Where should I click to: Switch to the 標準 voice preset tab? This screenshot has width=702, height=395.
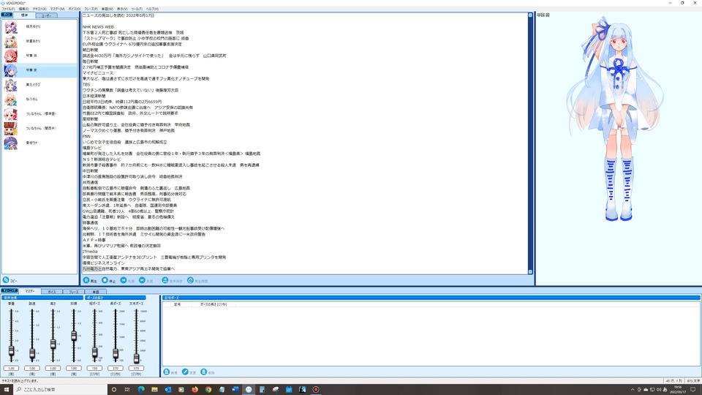(25, 15)
